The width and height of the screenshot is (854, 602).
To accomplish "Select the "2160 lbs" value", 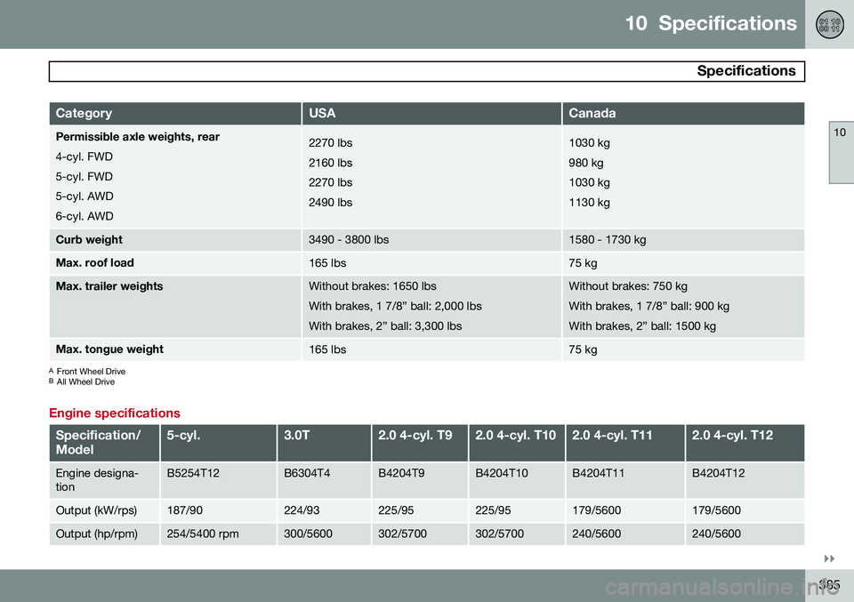I will pyautogui.click(x=331, y=163).
